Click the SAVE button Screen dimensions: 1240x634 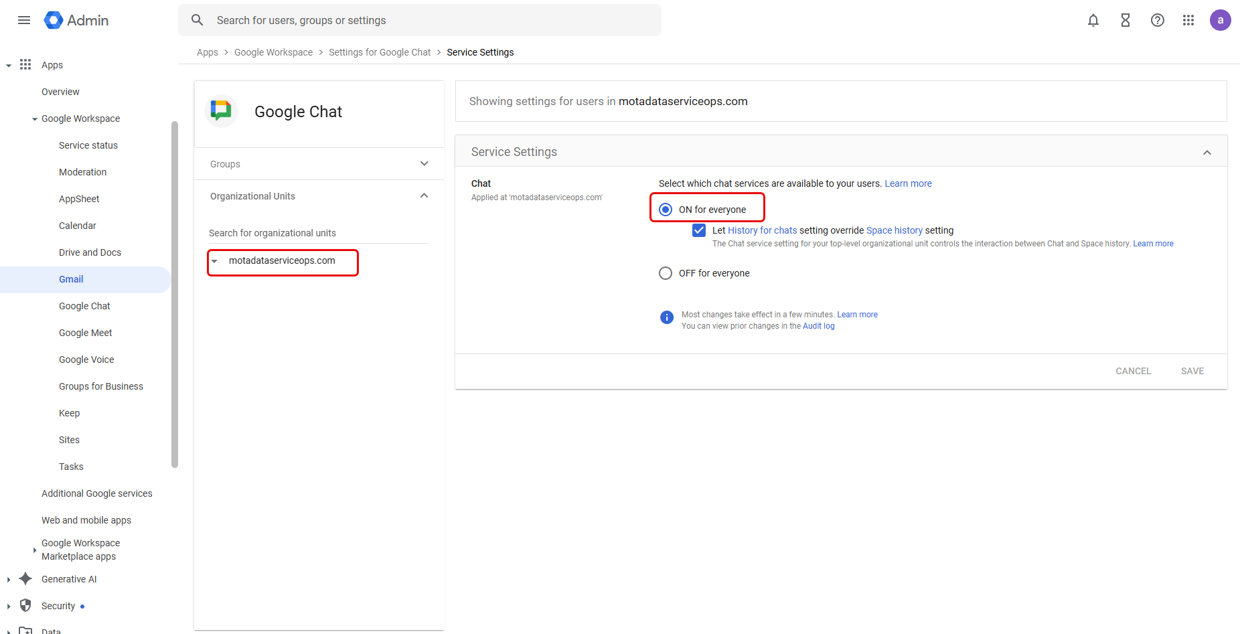click(1192, 371)
